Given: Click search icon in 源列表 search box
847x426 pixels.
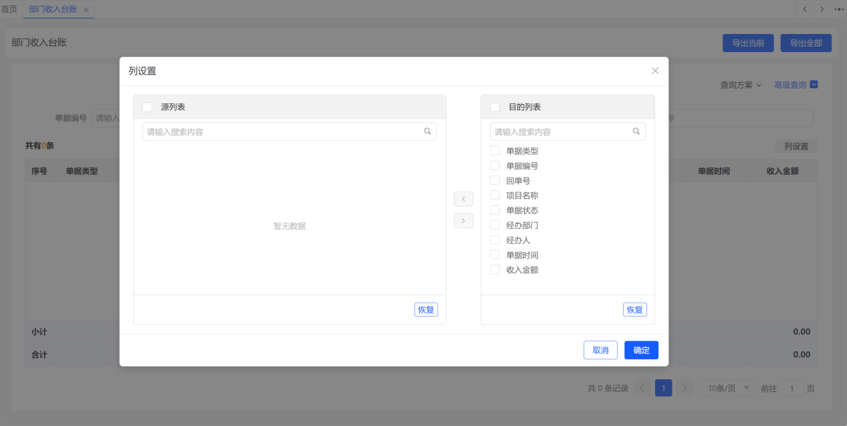Looking at the screenshot, I should click(428, 132).
